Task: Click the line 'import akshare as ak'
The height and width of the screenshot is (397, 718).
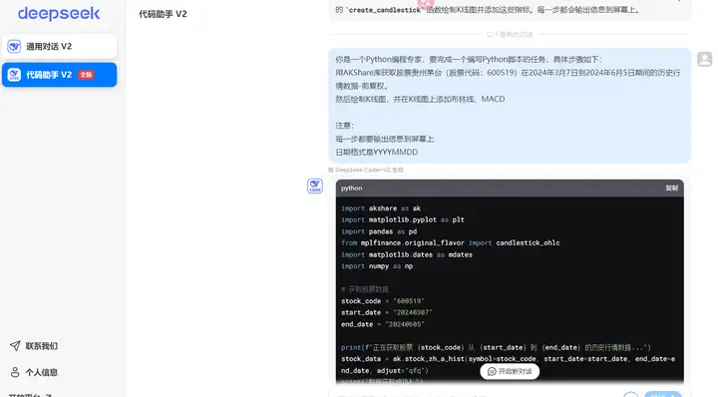Action: [x=381, y=208]
